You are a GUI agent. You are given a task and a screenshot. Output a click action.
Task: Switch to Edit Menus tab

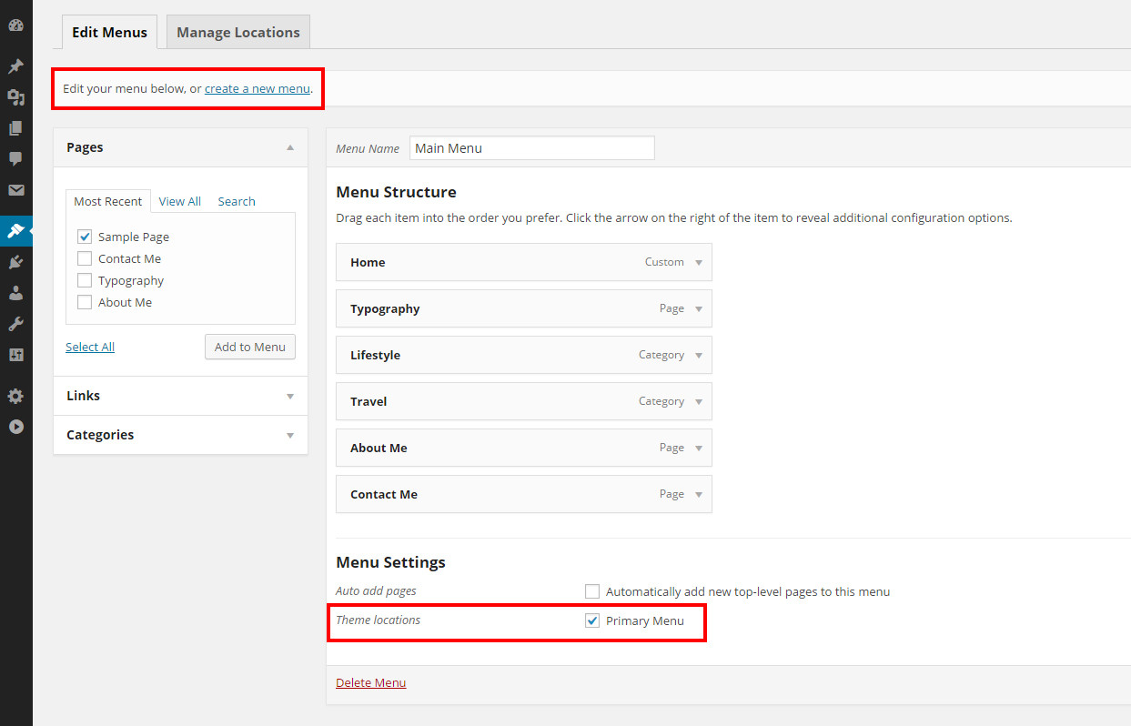(109, 32)
